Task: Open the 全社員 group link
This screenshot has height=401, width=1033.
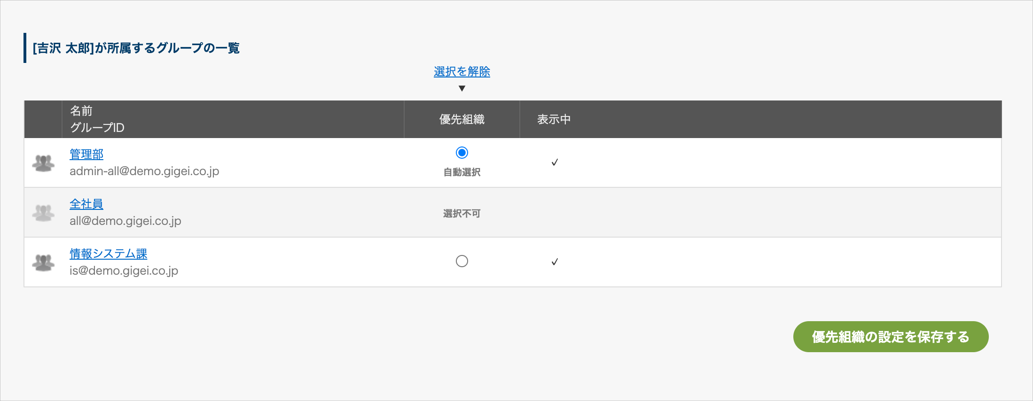Action: point(86,204)
